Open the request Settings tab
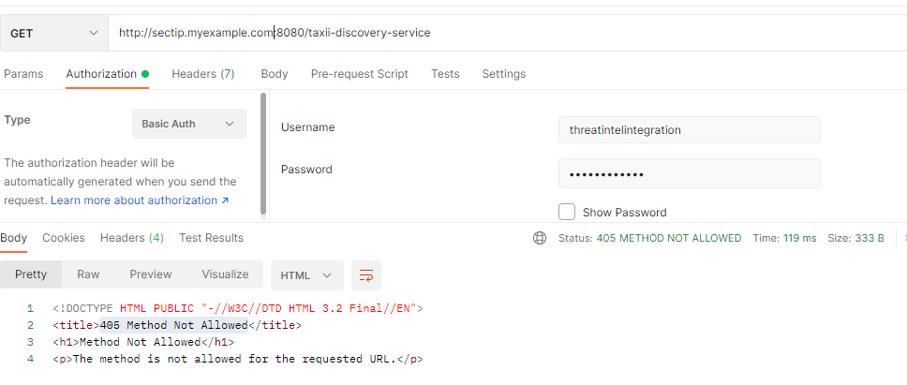This screenshot has width=907, height=385. [503, 74]
